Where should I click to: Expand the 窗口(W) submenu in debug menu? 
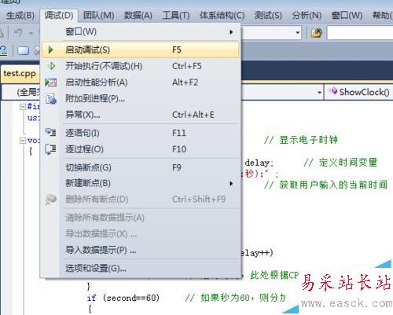point(141,32)
